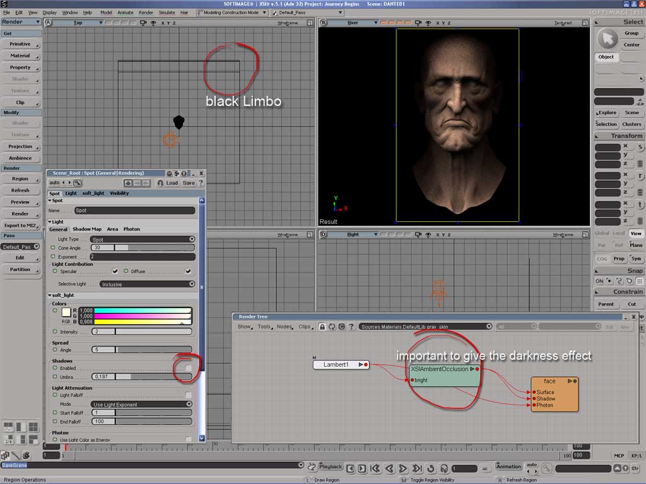This screenshot has height=484, width=646.
Task: Toggle the loop playback icon
Action: click(x=430, y=468)
